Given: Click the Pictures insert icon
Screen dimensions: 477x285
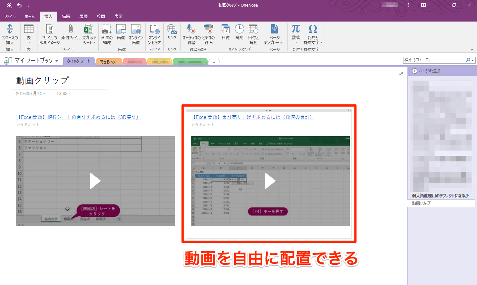Looking at the screenshot, I should [121, 29].
